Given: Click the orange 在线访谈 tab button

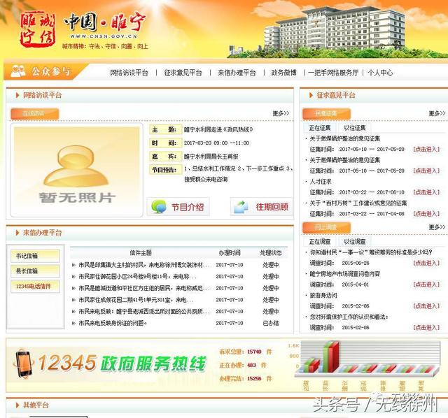Looking at the screenshot, I should [34, 113].
